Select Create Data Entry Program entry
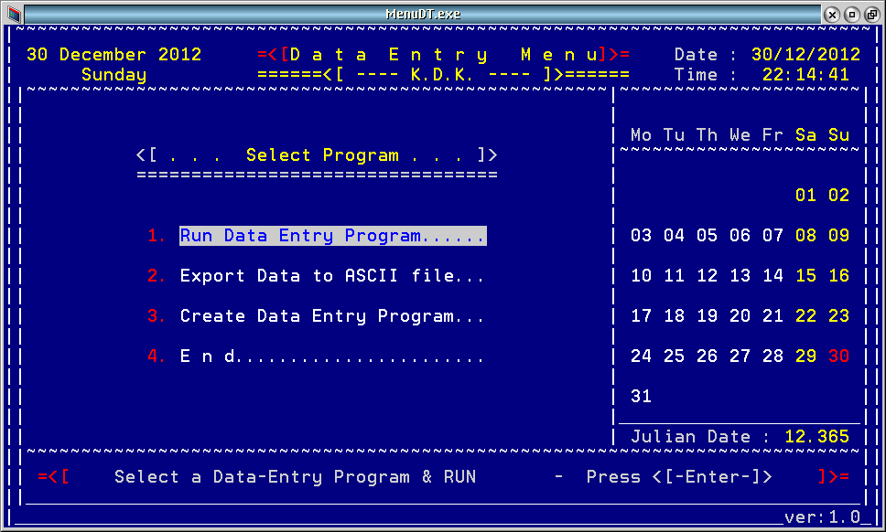886x532 pixels. (331, 316)
